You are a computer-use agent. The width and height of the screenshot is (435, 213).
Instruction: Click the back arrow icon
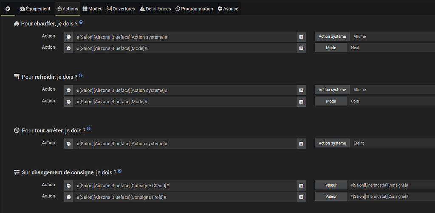(8, 8)
